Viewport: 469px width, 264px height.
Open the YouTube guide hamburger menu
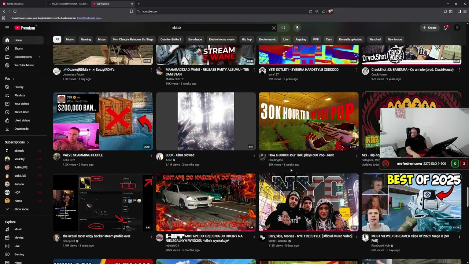(x=7, y=27)
